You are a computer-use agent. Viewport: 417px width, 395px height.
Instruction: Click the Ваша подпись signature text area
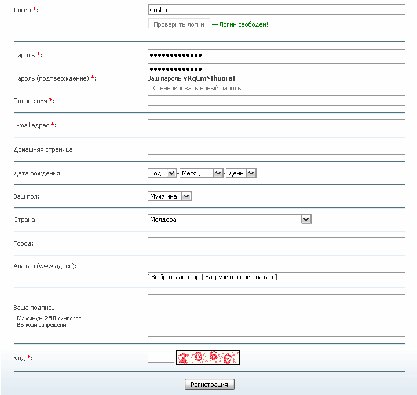(276, 315)
